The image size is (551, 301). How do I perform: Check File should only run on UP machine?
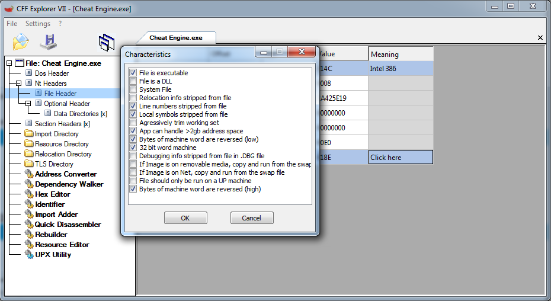coord(133,181)
